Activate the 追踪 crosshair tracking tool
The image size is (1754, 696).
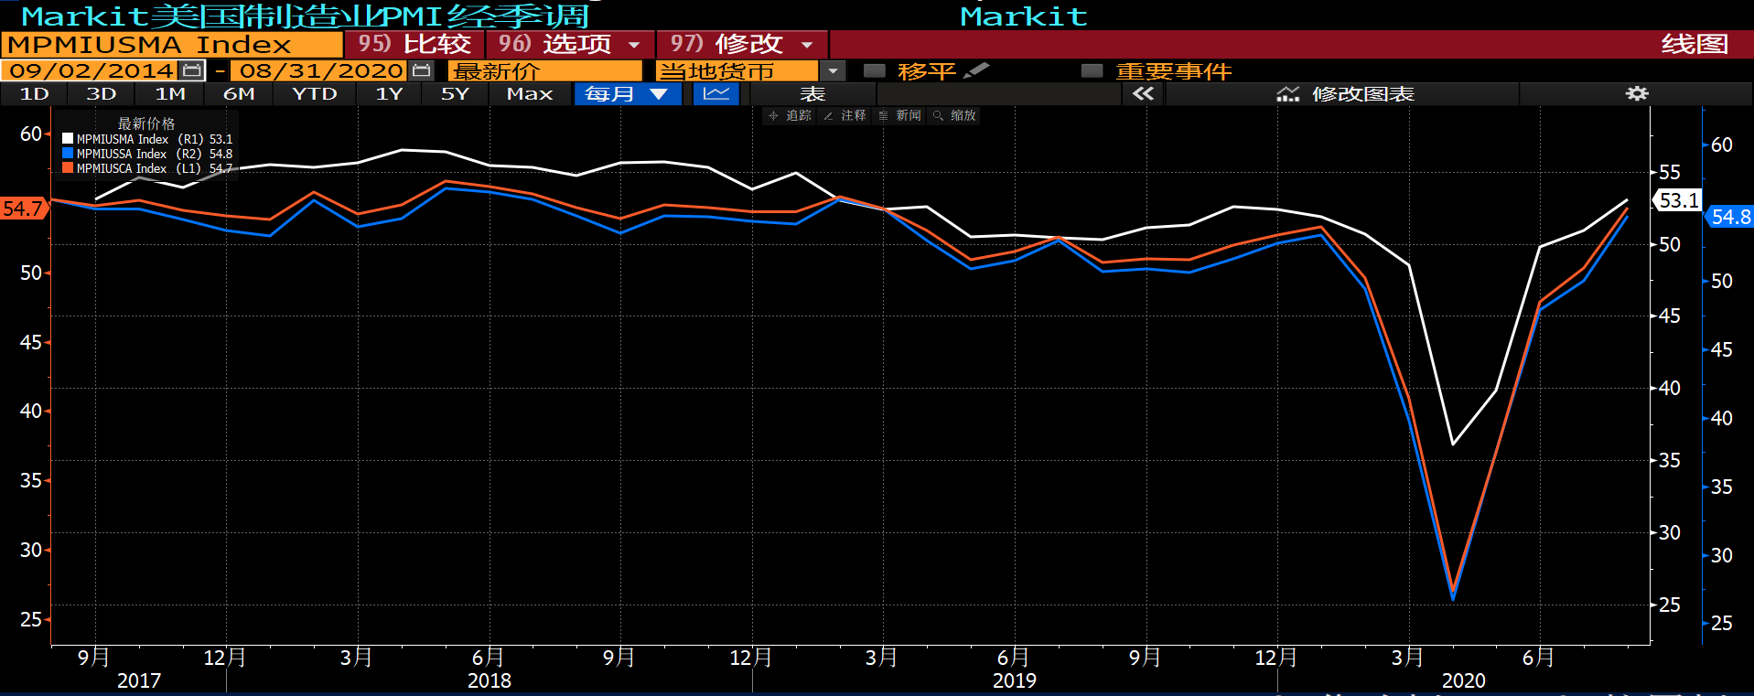point(790,115)
